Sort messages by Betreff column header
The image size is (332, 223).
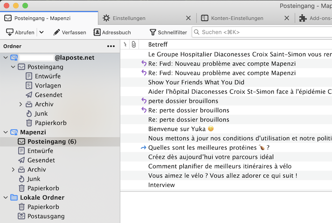[x=158, y=44]
